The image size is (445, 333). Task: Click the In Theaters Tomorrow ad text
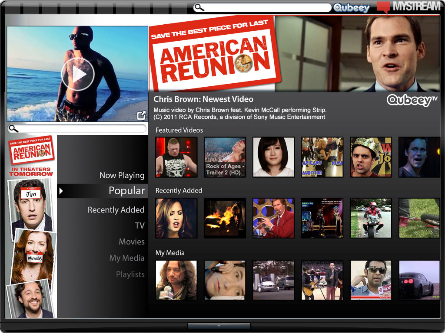pos(31,172)
